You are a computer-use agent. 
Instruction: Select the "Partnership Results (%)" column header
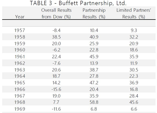(x=94, y=14)
